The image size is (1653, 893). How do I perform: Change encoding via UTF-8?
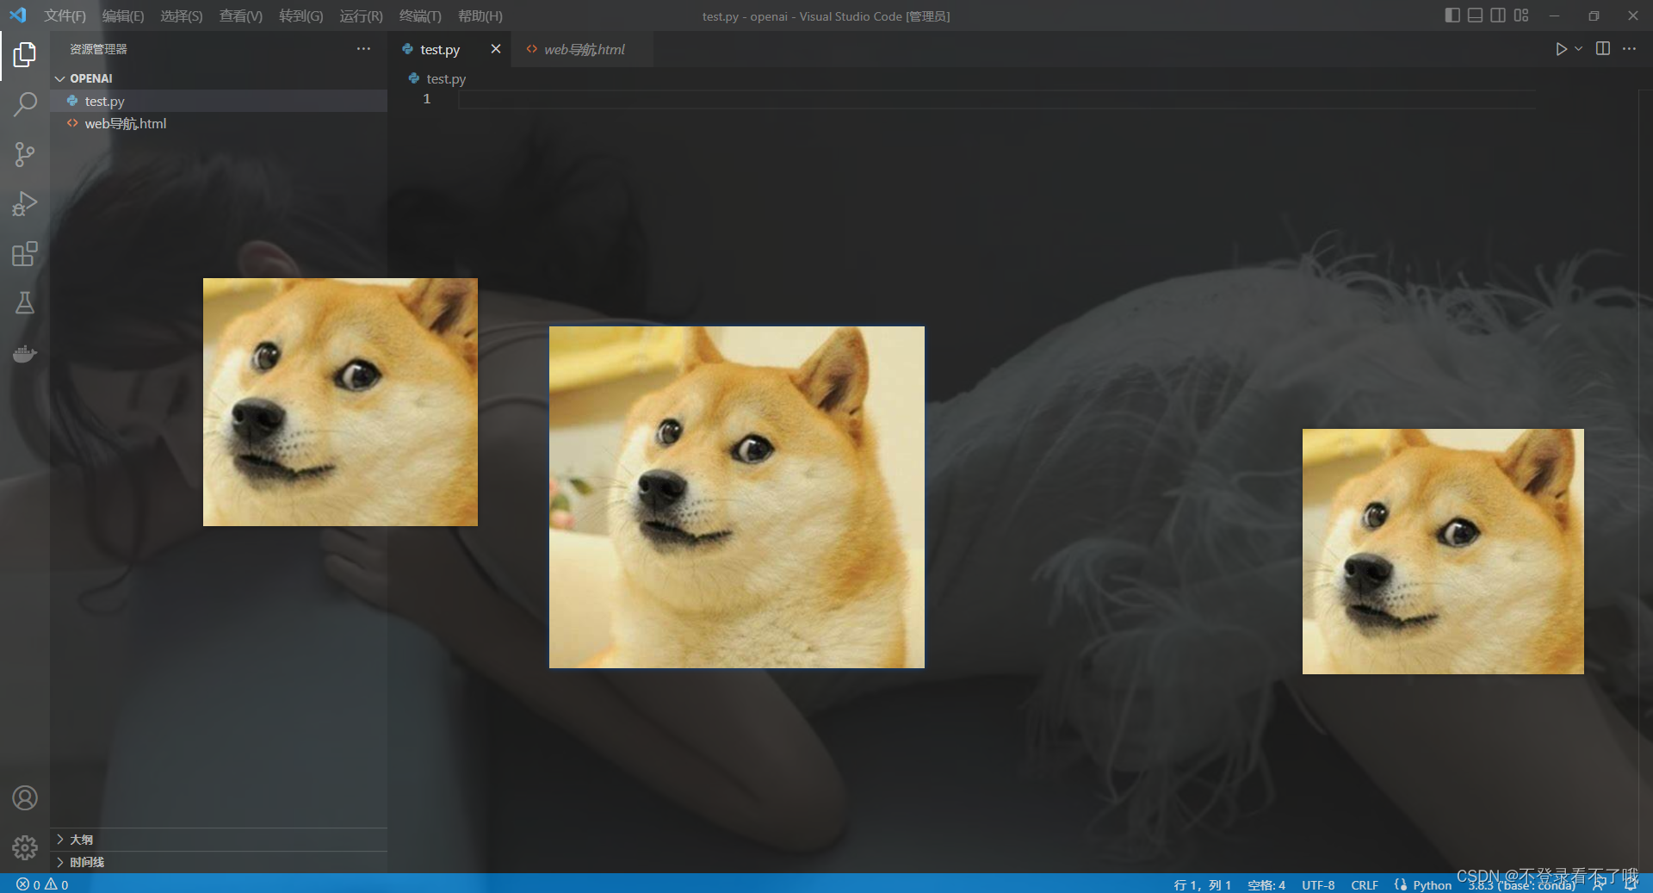1318,884
